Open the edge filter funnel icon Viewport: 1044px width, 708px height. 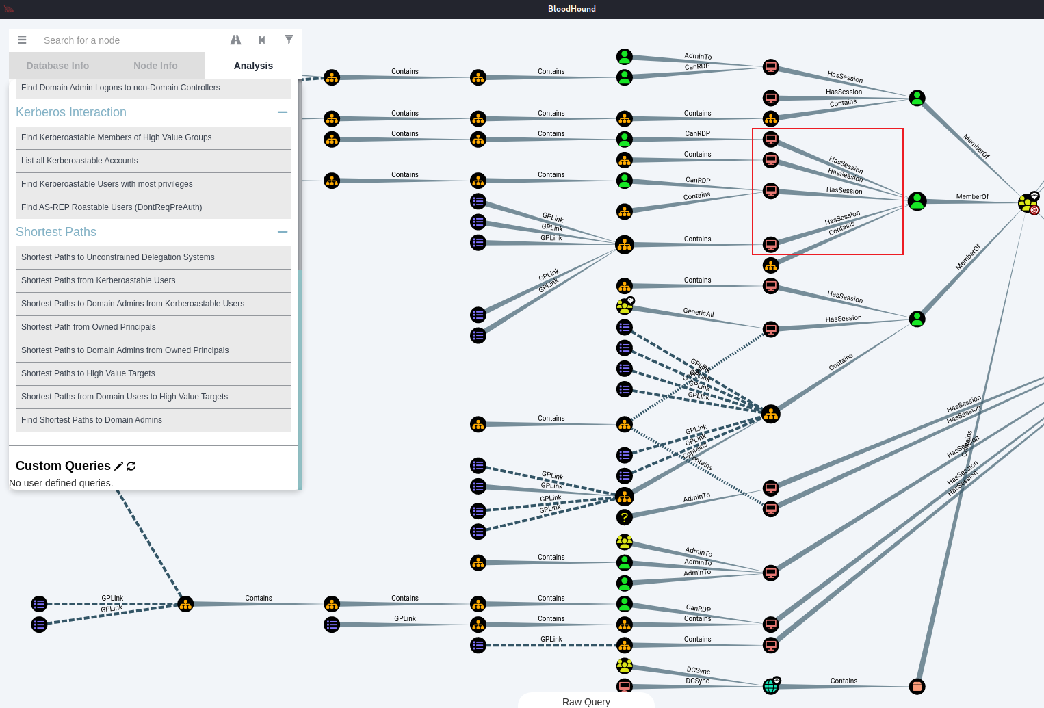(289, 40)
